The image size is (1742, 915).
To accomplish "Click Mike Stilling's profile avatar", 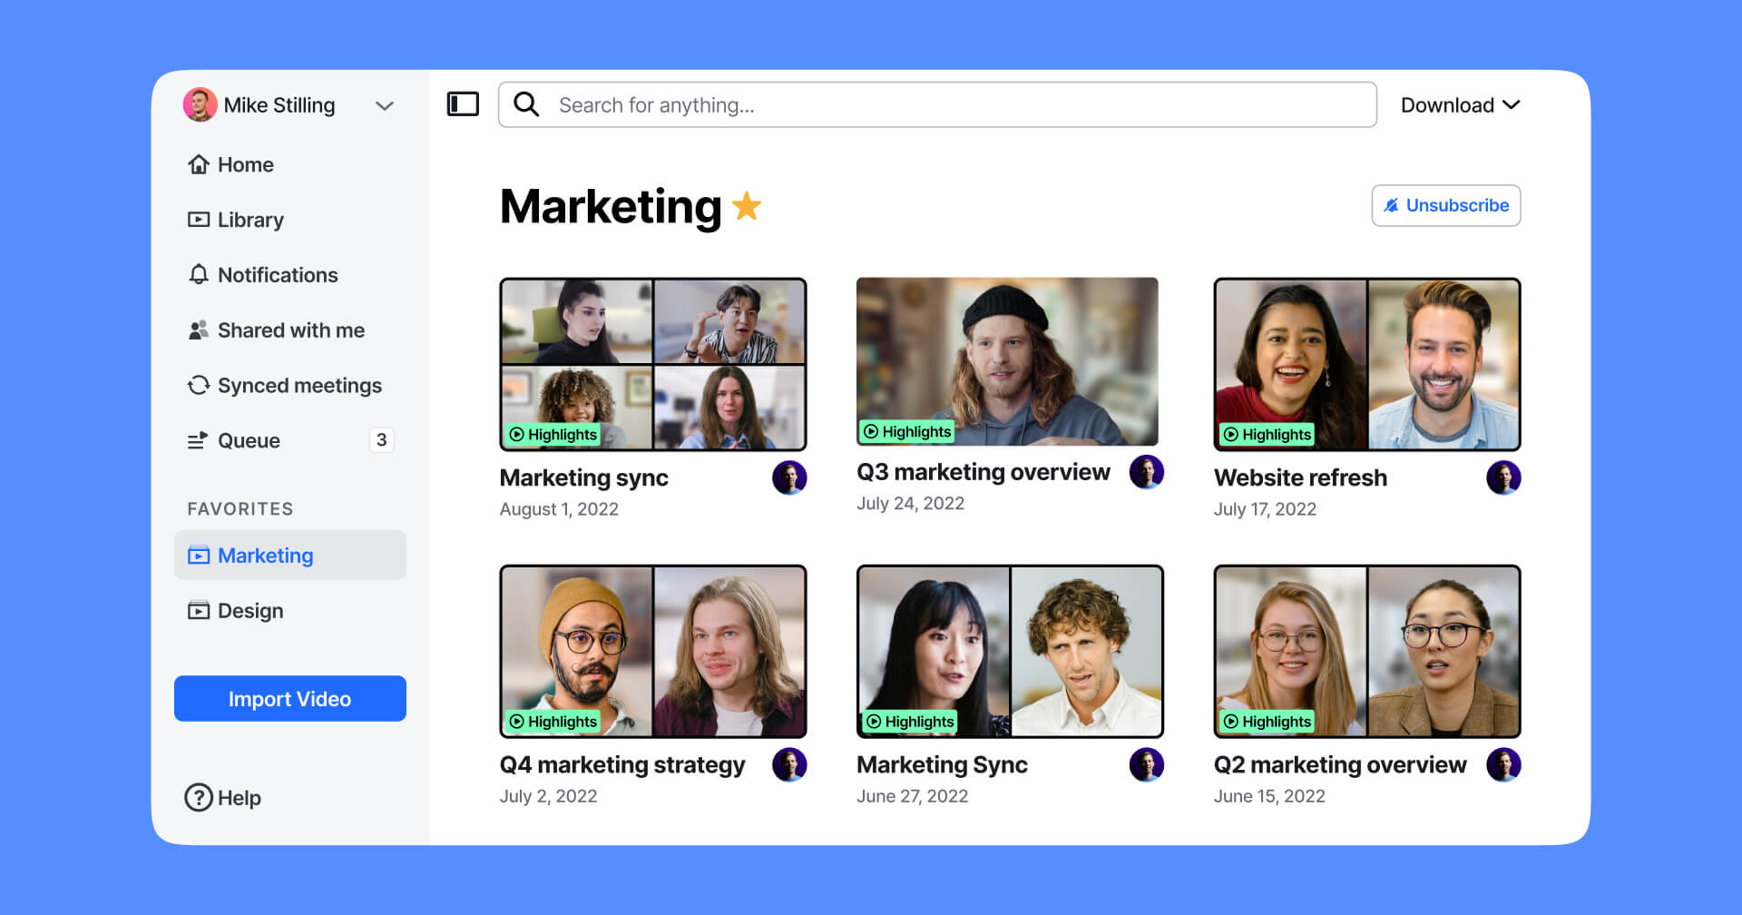I will click(x=200, y=104).
